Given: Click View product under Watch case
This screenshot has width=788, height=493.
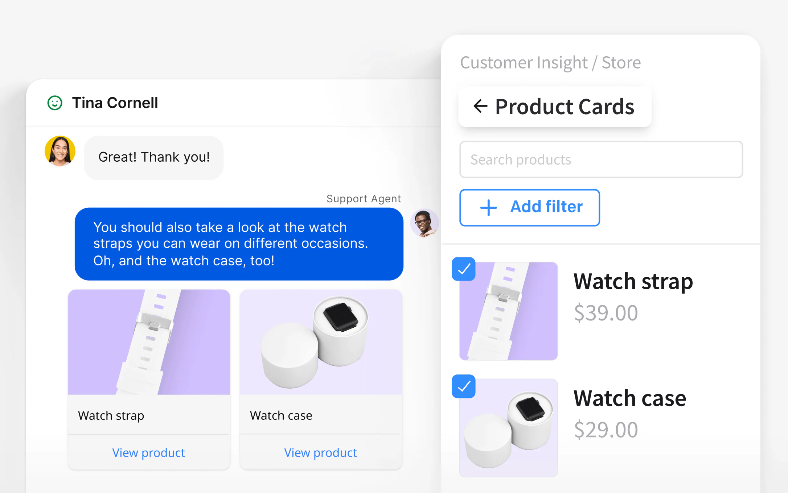Looking at the screenshot, I should [x=320, y=452].
